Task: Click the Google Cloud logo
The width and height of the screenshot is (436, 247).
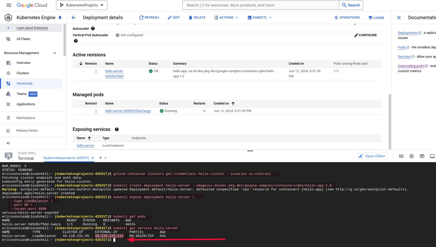Action: point(32,5)
